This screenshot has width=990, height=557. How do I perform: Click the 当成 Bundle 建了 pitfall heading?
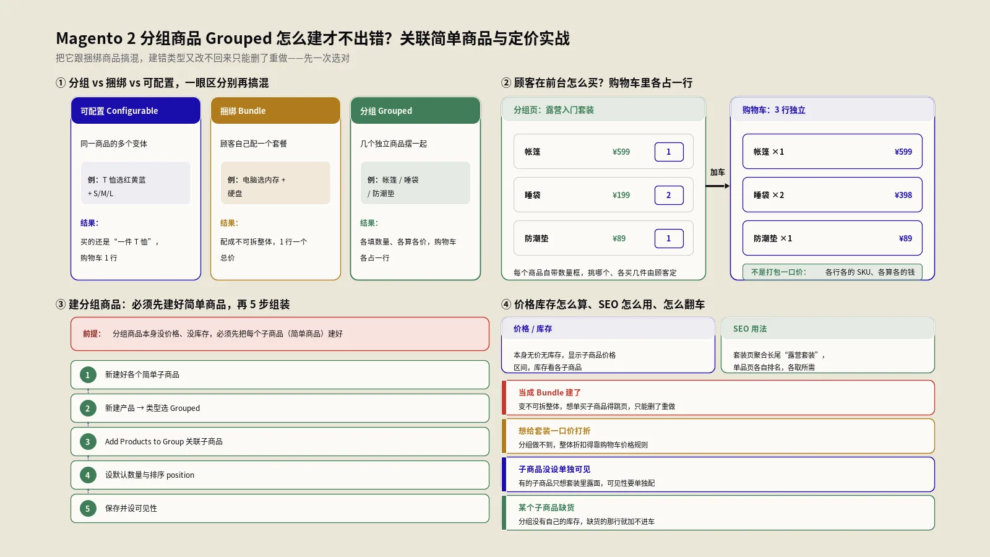[549, 392]
